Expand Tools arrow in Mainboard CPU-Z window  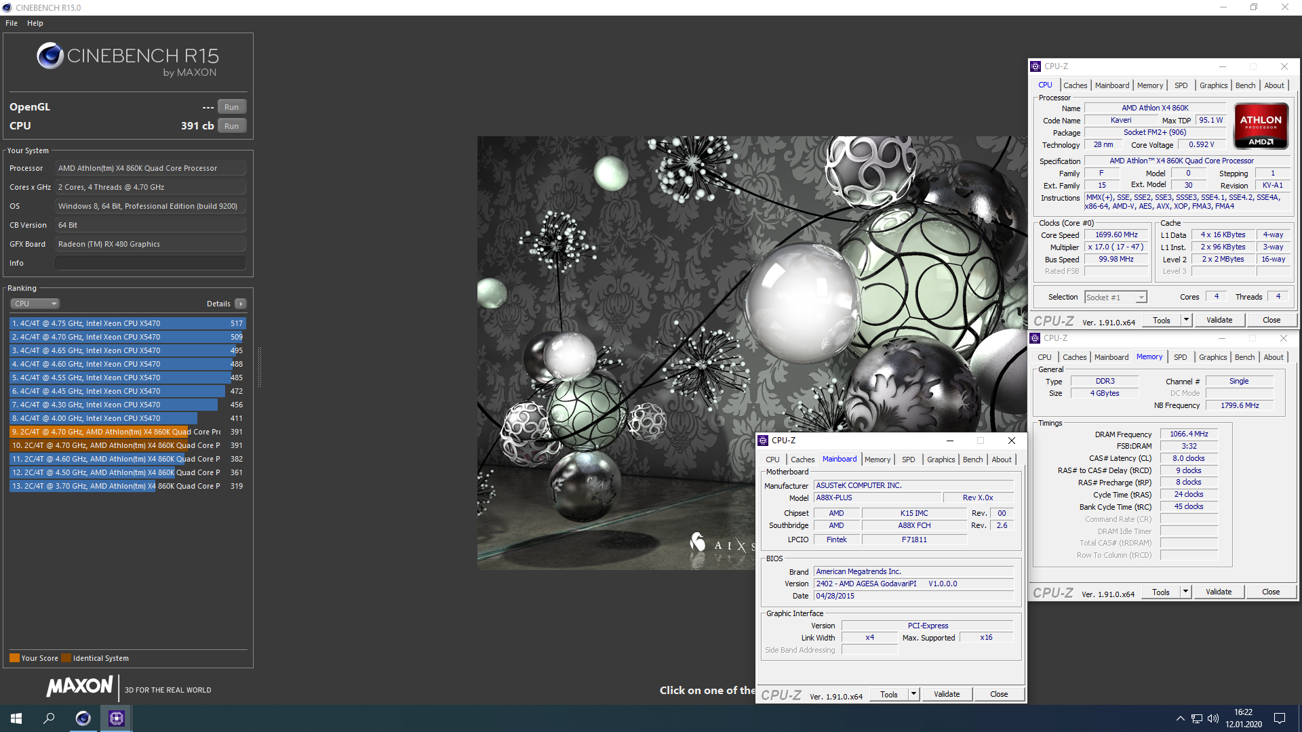tap(913, 695)
